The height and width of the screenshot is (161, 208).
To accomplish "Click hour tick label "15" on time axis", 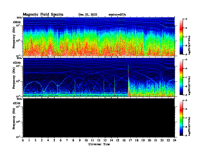I will click(x=118, y=140).
